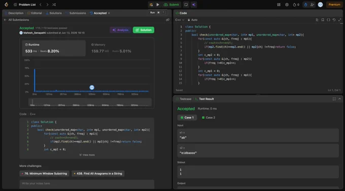Copy submission link icon
The image size is (345, 191).
(167, 20)
